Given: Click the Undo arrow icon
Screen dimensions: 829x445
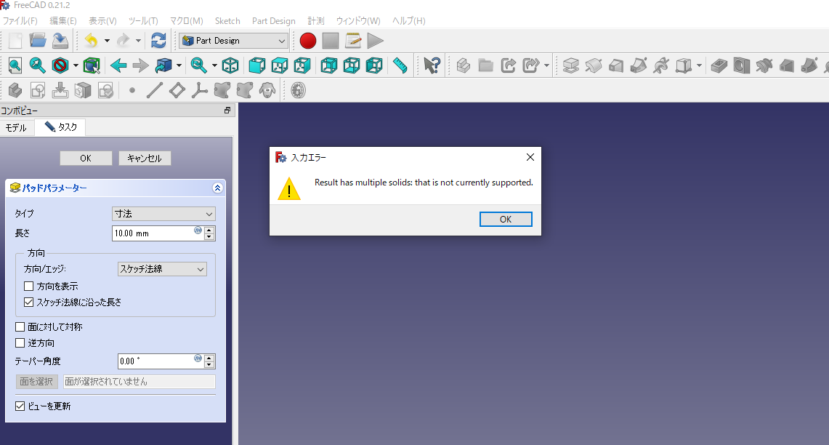Looking at the screenshot, I should point(91,41).
